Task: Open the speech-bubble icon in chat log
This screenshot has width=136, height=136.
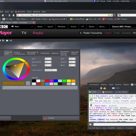Action: (91, 100)
